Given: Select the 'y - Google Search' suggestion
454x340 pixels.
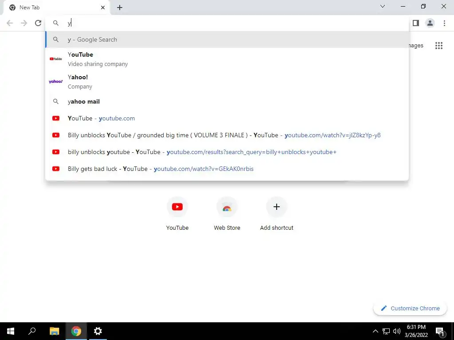Looking at the screenshot, I should (227, 39).
